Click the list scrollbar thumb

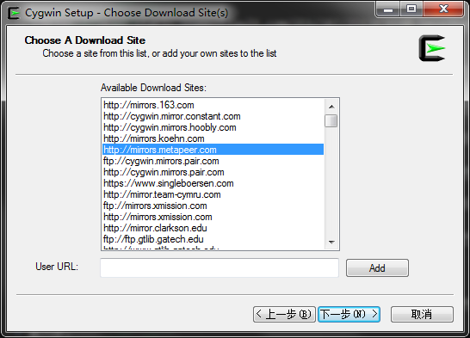click(x=331, y=120)
